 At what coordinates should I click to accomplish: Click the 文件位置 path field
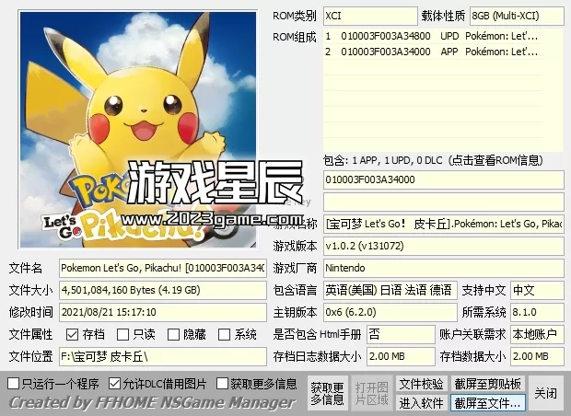(x=163, y=356)
